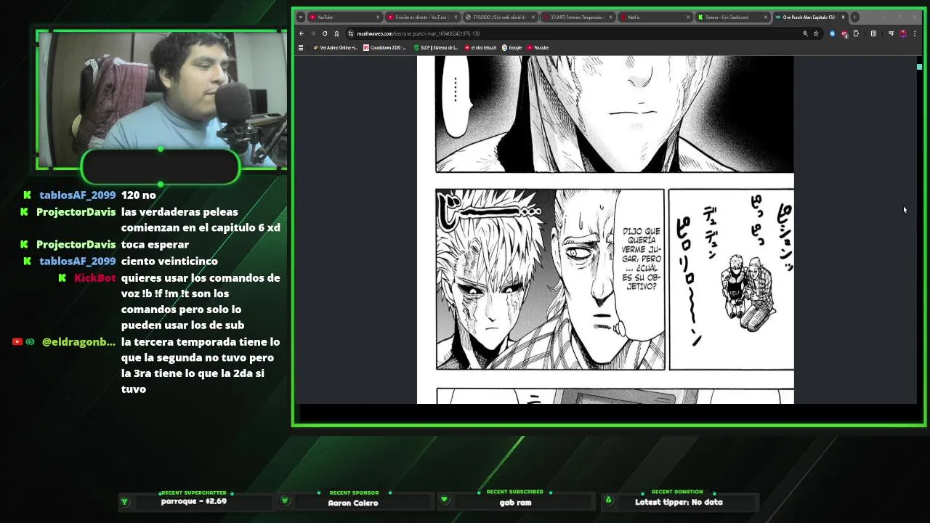Screen dimensions: 930x523
Task: Open the browser home page button
Action: click(x=336, y=33)
